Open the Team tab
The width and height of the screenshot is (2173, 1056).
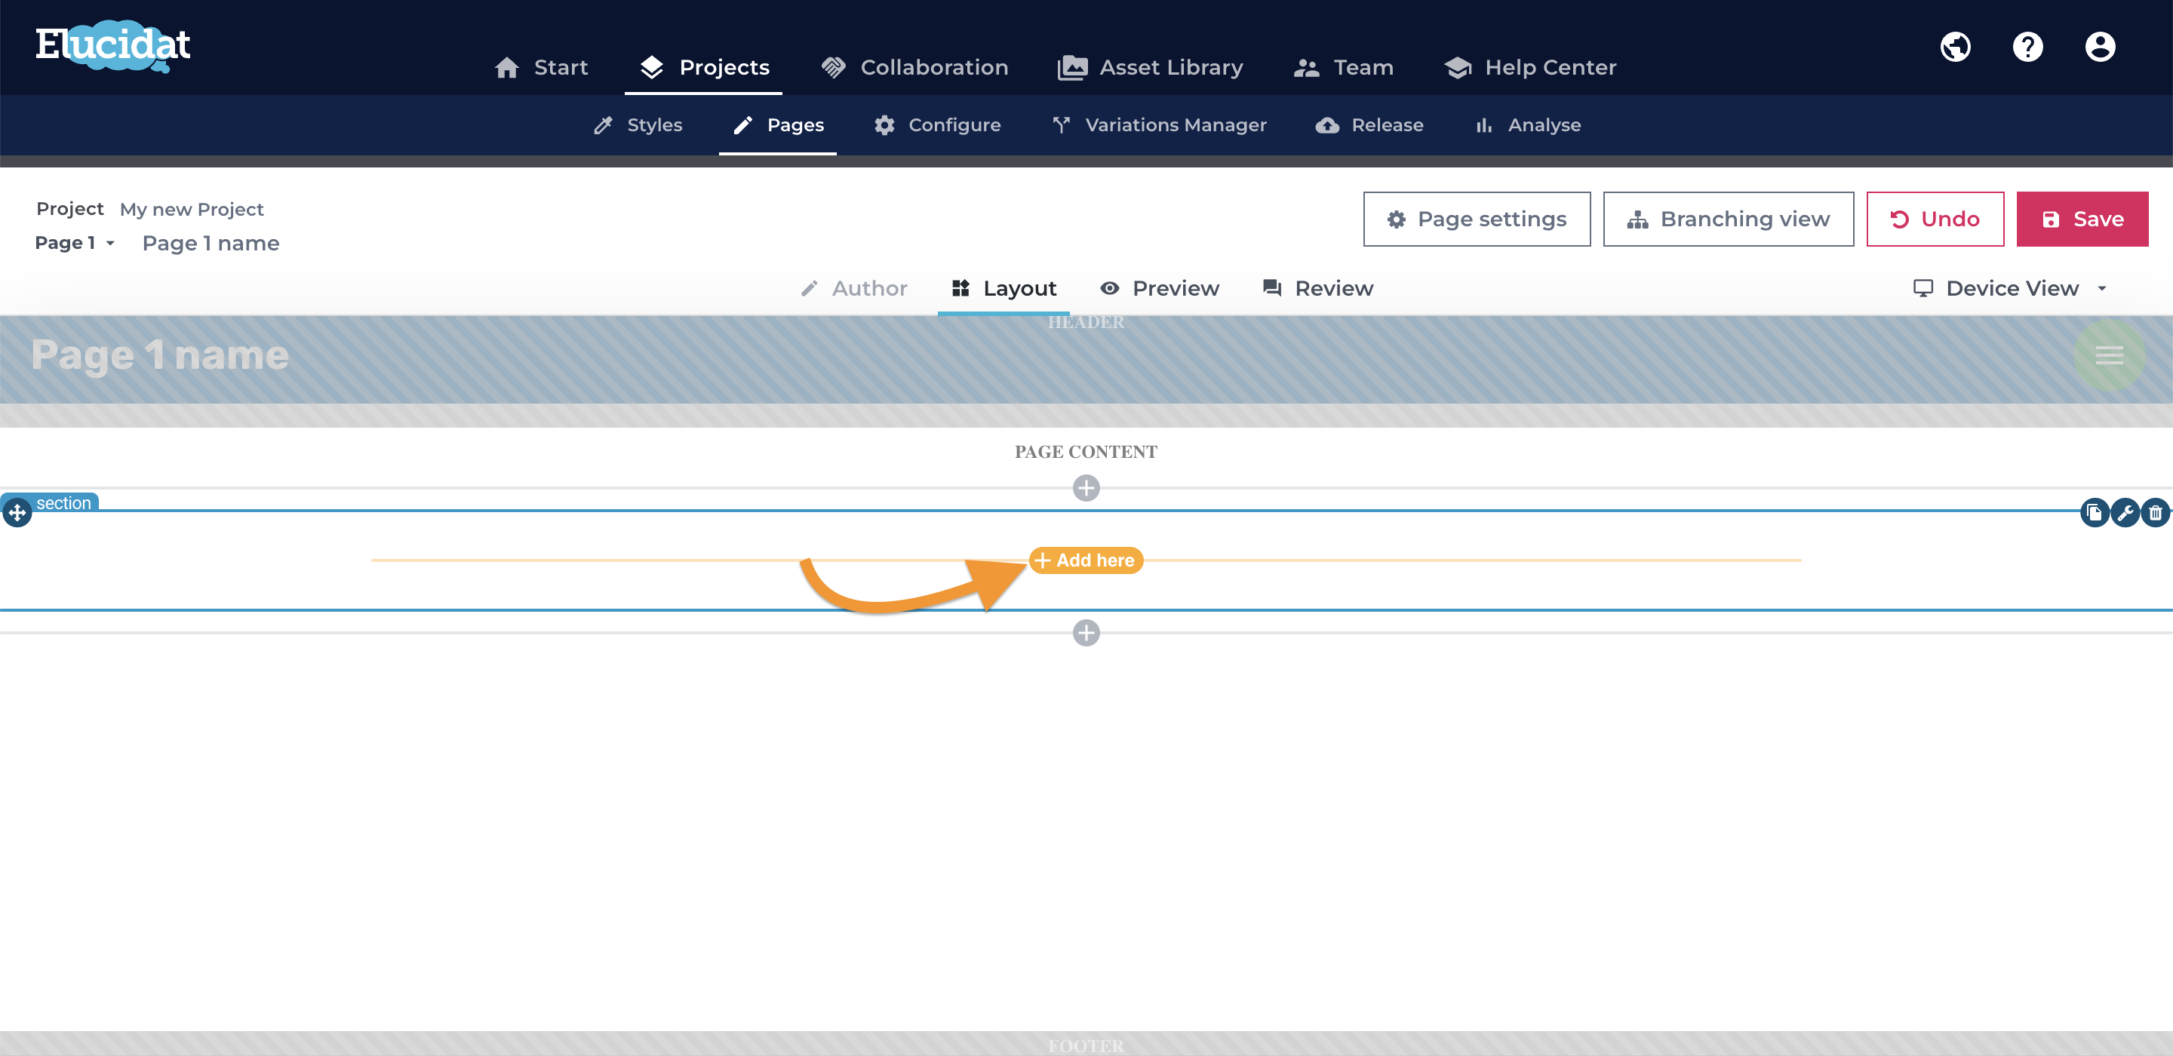(x=1344, y=67)
